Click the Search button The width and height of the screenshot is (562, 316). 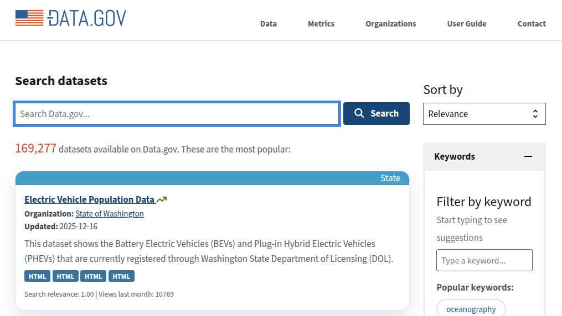tap(377, 113)
